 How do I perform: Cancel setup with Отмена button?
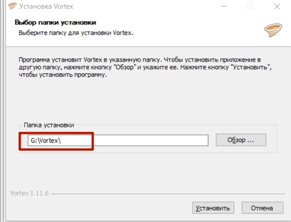click(x=263, y=208)
